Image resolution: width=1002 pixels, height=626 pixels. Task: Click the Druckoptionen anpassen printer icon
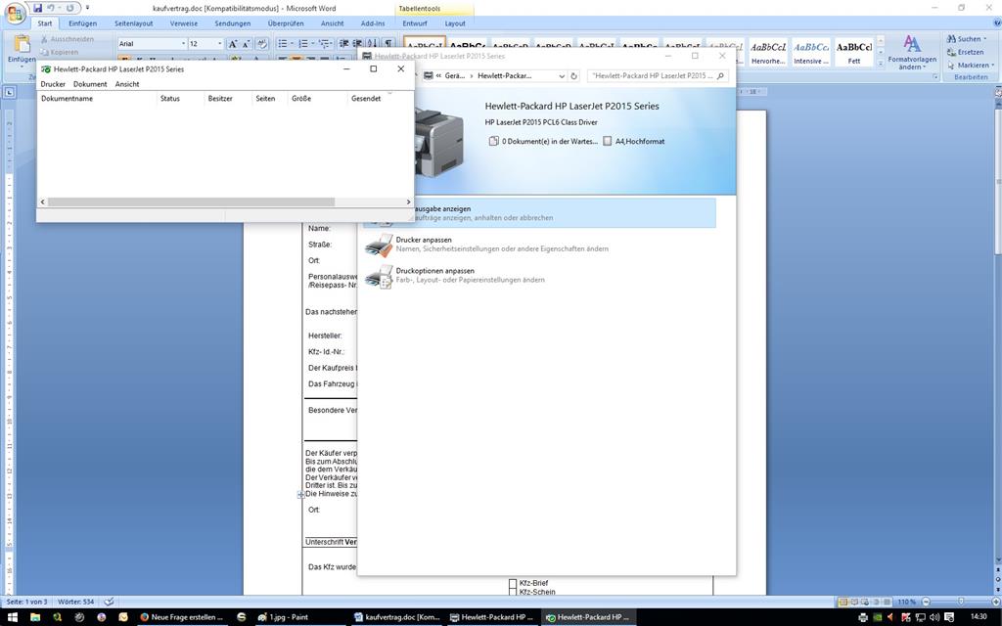pos(379,276)
